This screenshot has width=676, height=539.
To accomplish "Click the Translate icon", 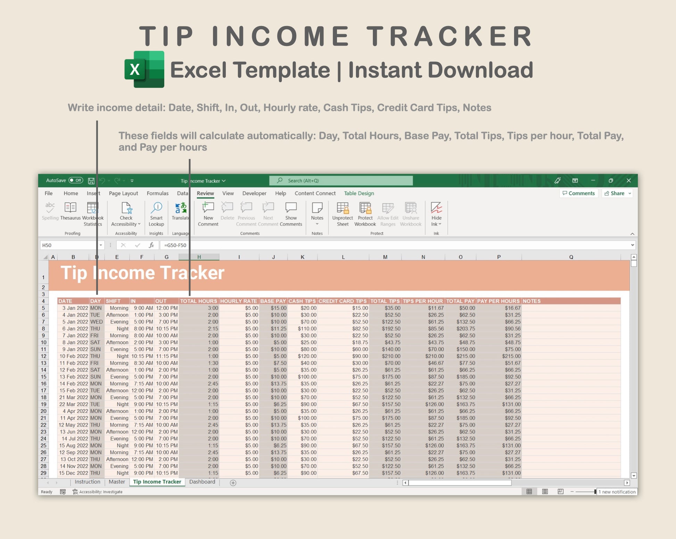I will (x=180, y=208).
